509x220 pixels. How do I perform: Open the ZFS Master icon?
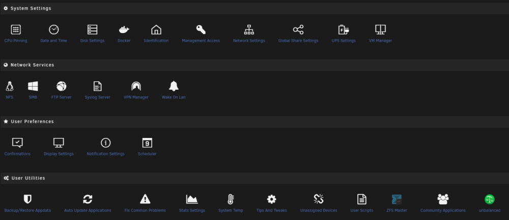pyautogui.click(x=397, y=199)
